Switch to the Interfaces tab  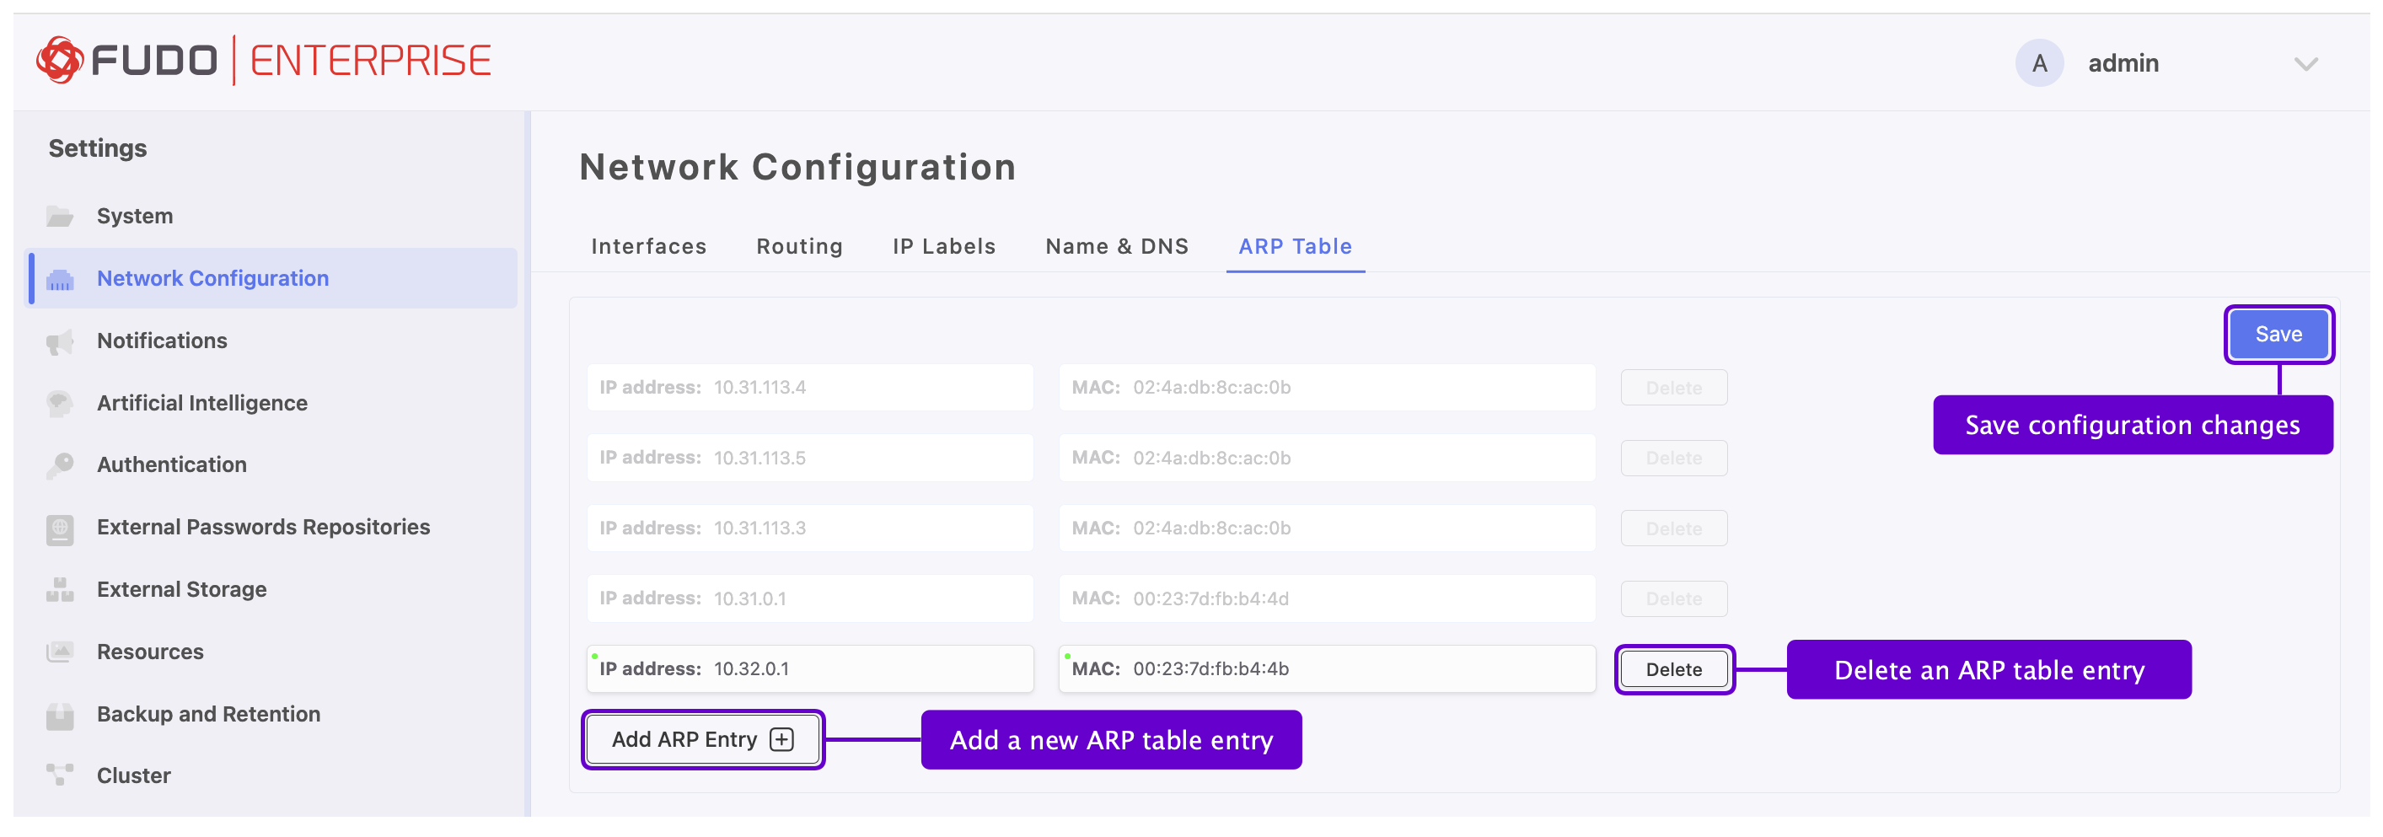pyautogui.click(x=648, y=247)
